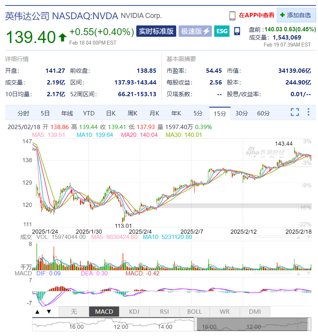Enable the RSI indicator

(164, 312)
